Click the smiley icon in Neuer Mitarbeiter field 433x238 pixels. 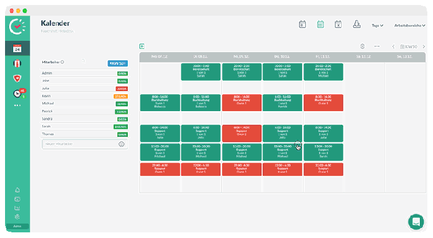pyautogui.click(x=121, y=144)
